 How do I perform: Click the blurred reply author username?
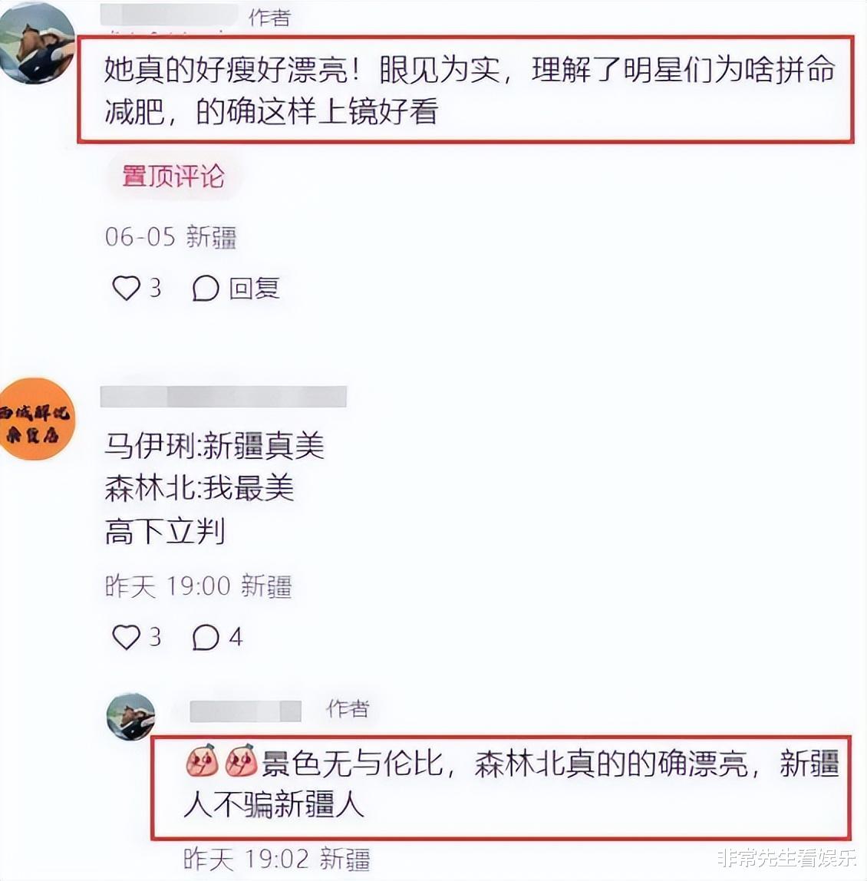tap(246, 711)
